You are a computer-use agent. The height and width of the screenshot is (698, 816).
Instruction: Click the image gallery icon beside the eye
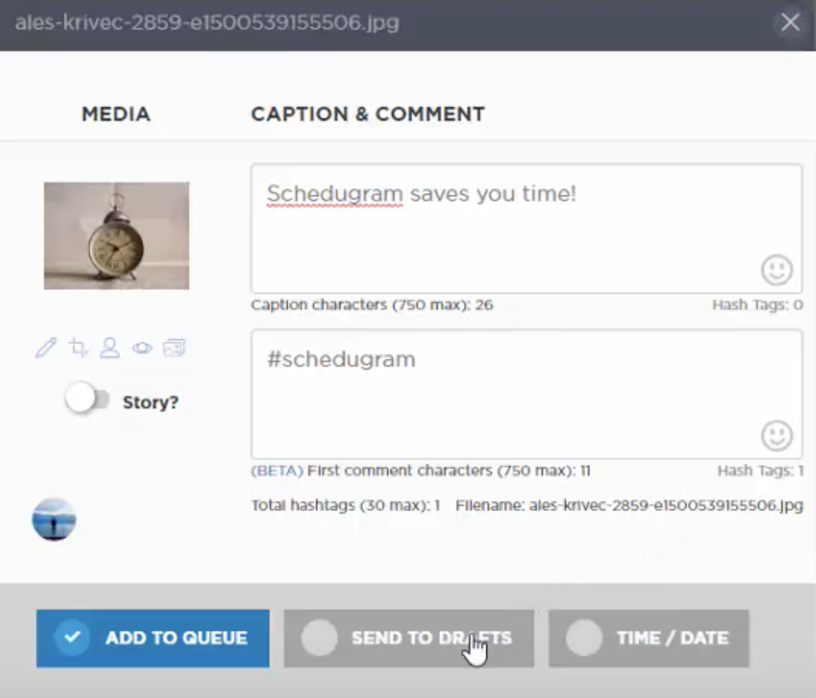pos(174,348)
